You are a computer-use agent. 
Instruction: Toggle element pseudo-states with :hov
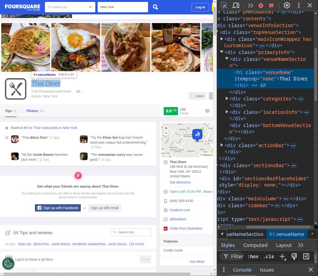(x=253, y=256)
